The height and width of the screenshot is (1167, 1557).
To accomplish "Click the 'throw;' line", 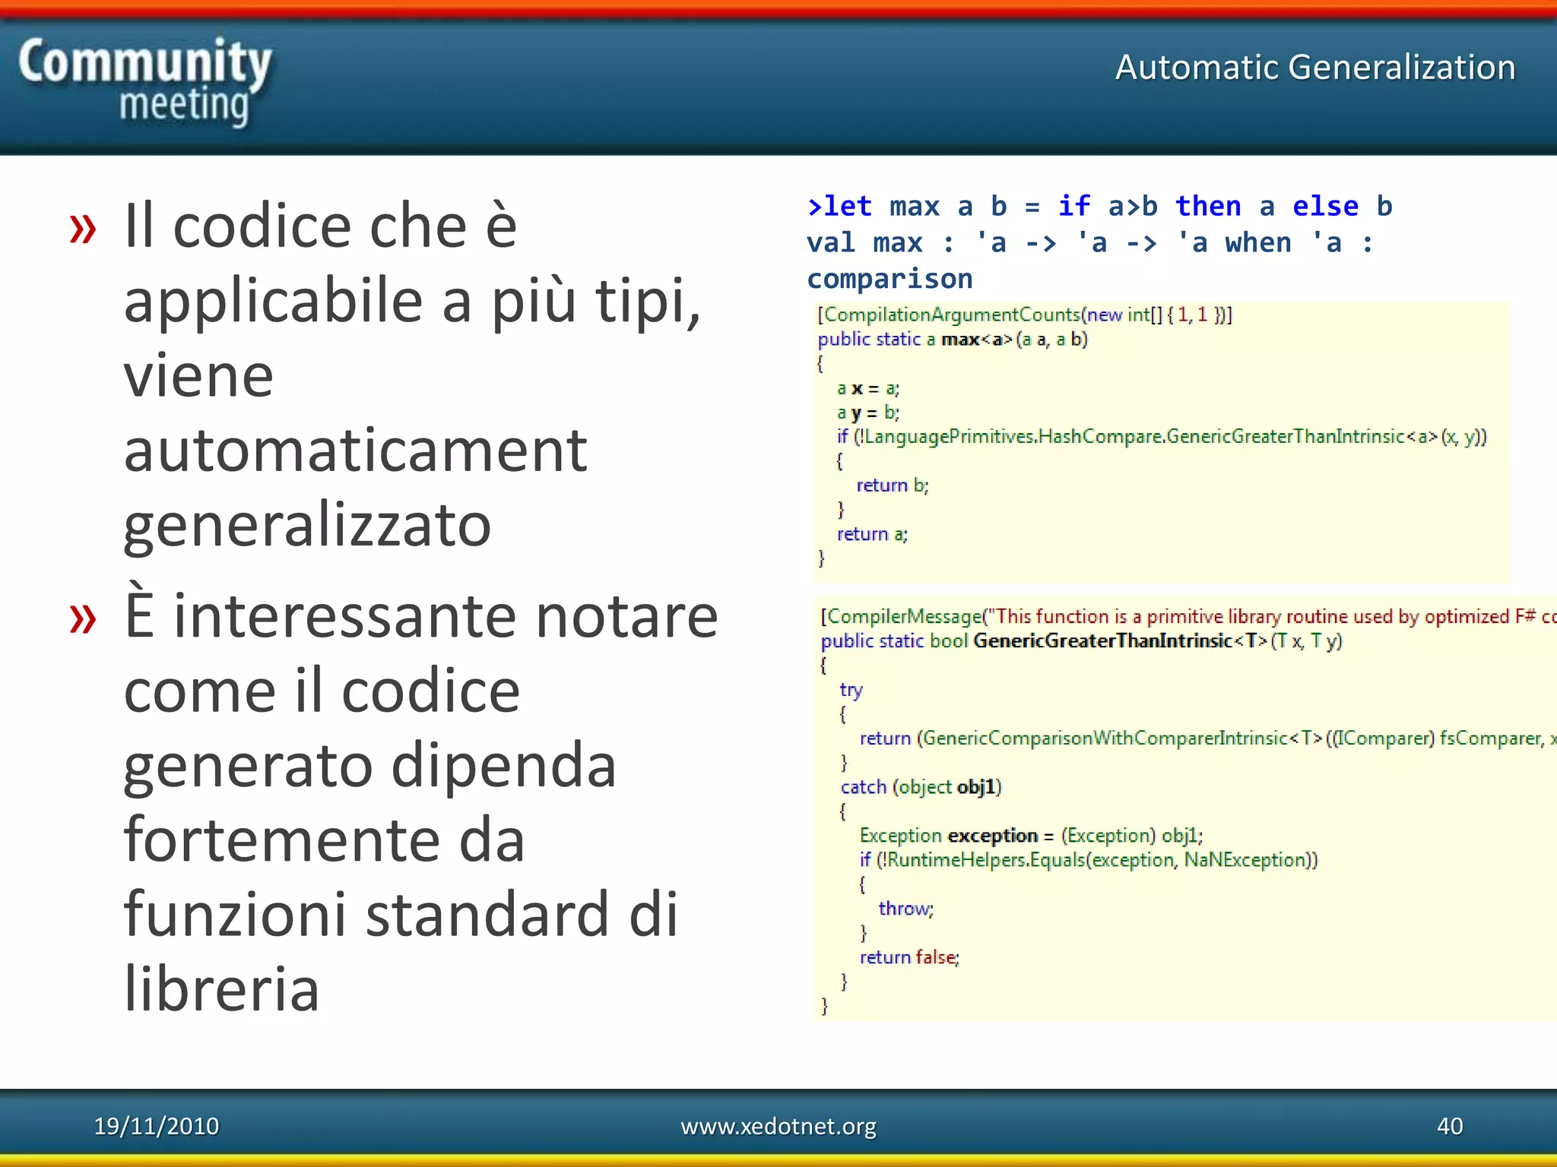I will pyautogui.click(x=905, y=908).
